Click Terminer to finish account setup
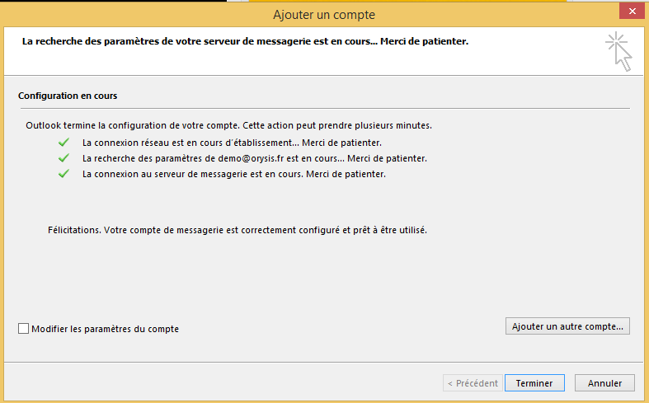The height and width of the screenshot is (403, 649). tap(534, 383)
